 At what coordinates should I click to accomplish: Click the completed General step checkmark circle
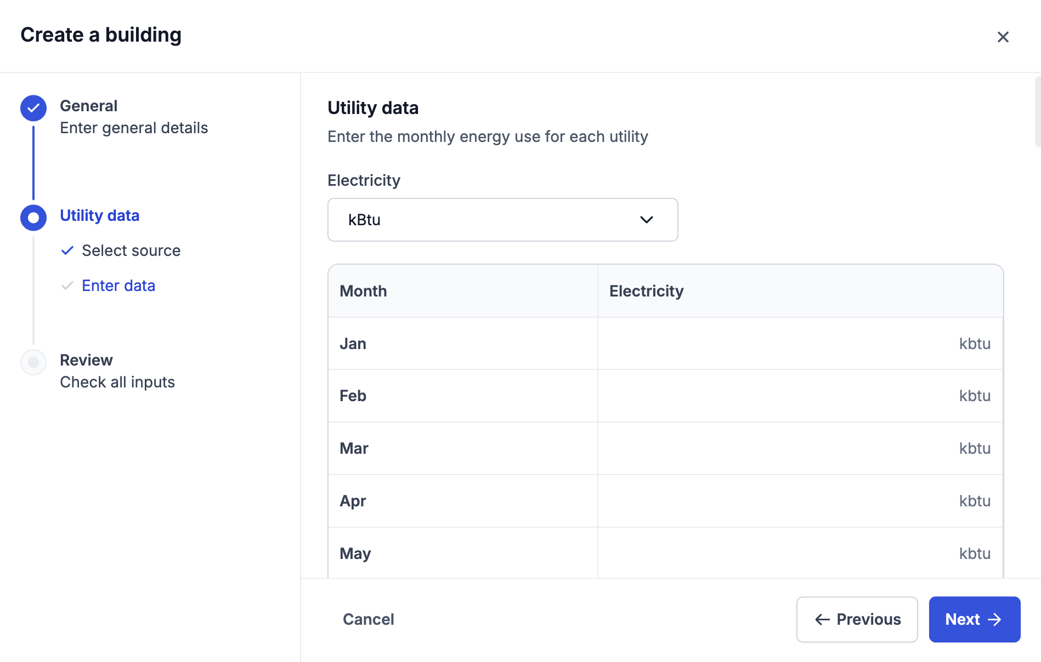click(x=33, y=108)
